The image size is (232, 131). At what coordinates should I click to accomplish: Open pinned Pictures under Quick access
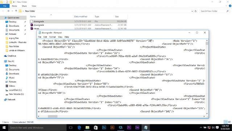point(12,34)
